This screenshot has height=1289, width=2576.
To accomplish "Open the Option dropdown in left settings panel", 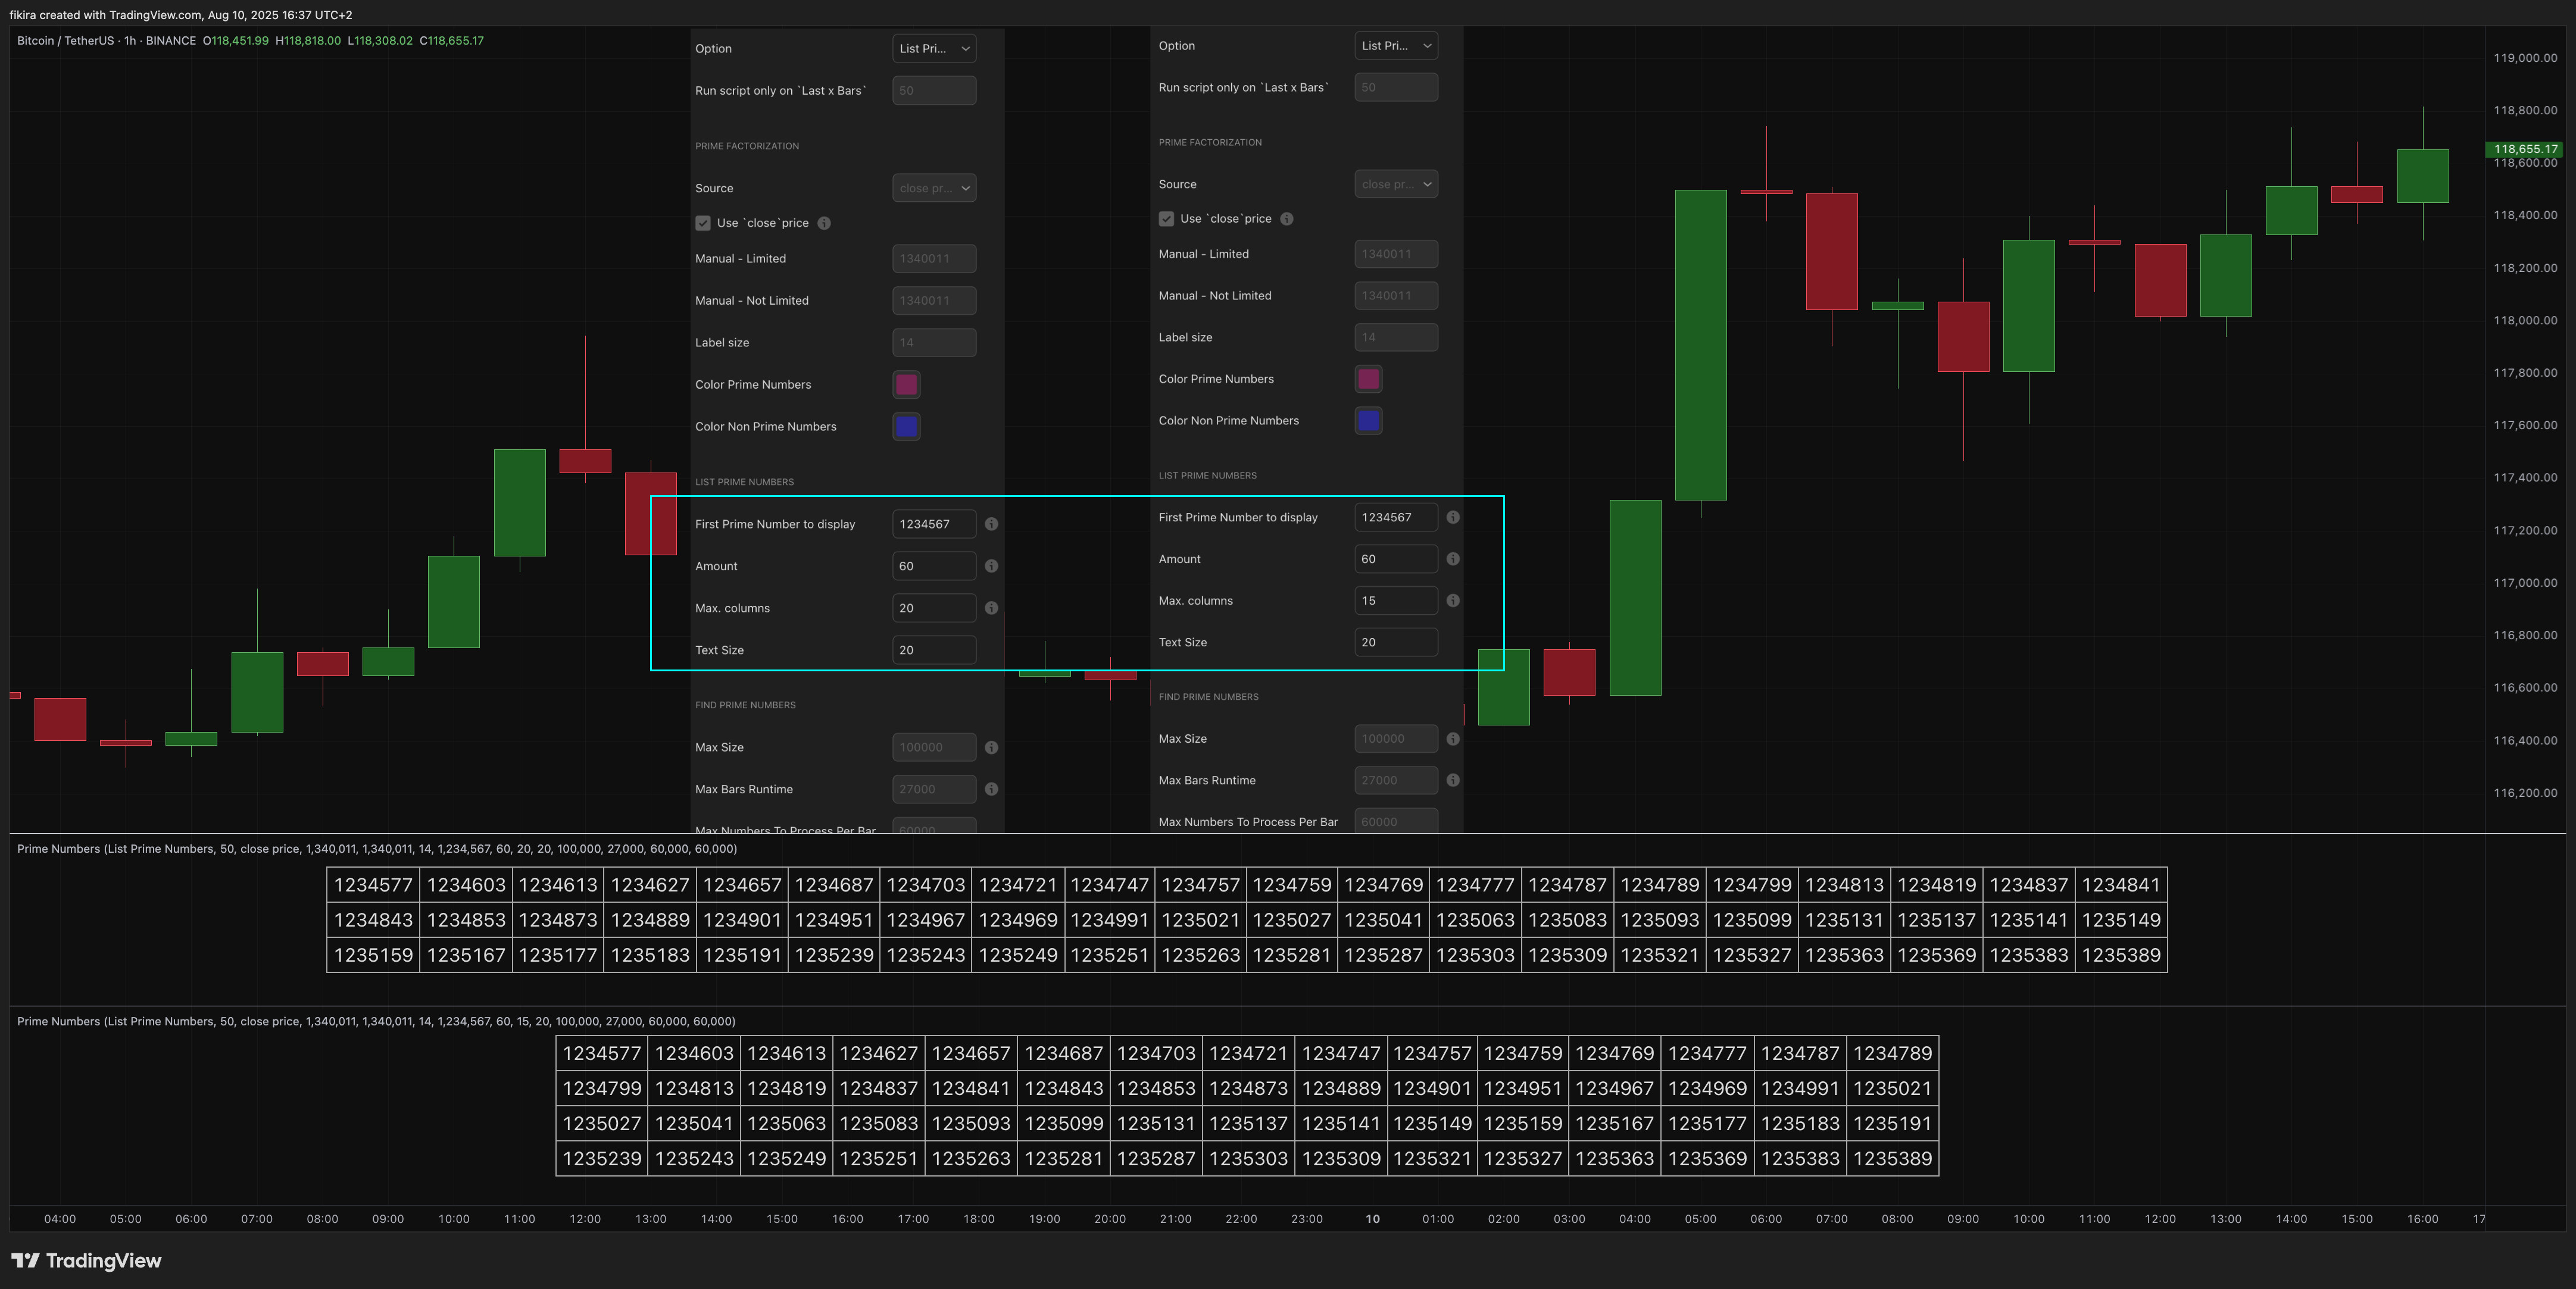I will 934,48.
